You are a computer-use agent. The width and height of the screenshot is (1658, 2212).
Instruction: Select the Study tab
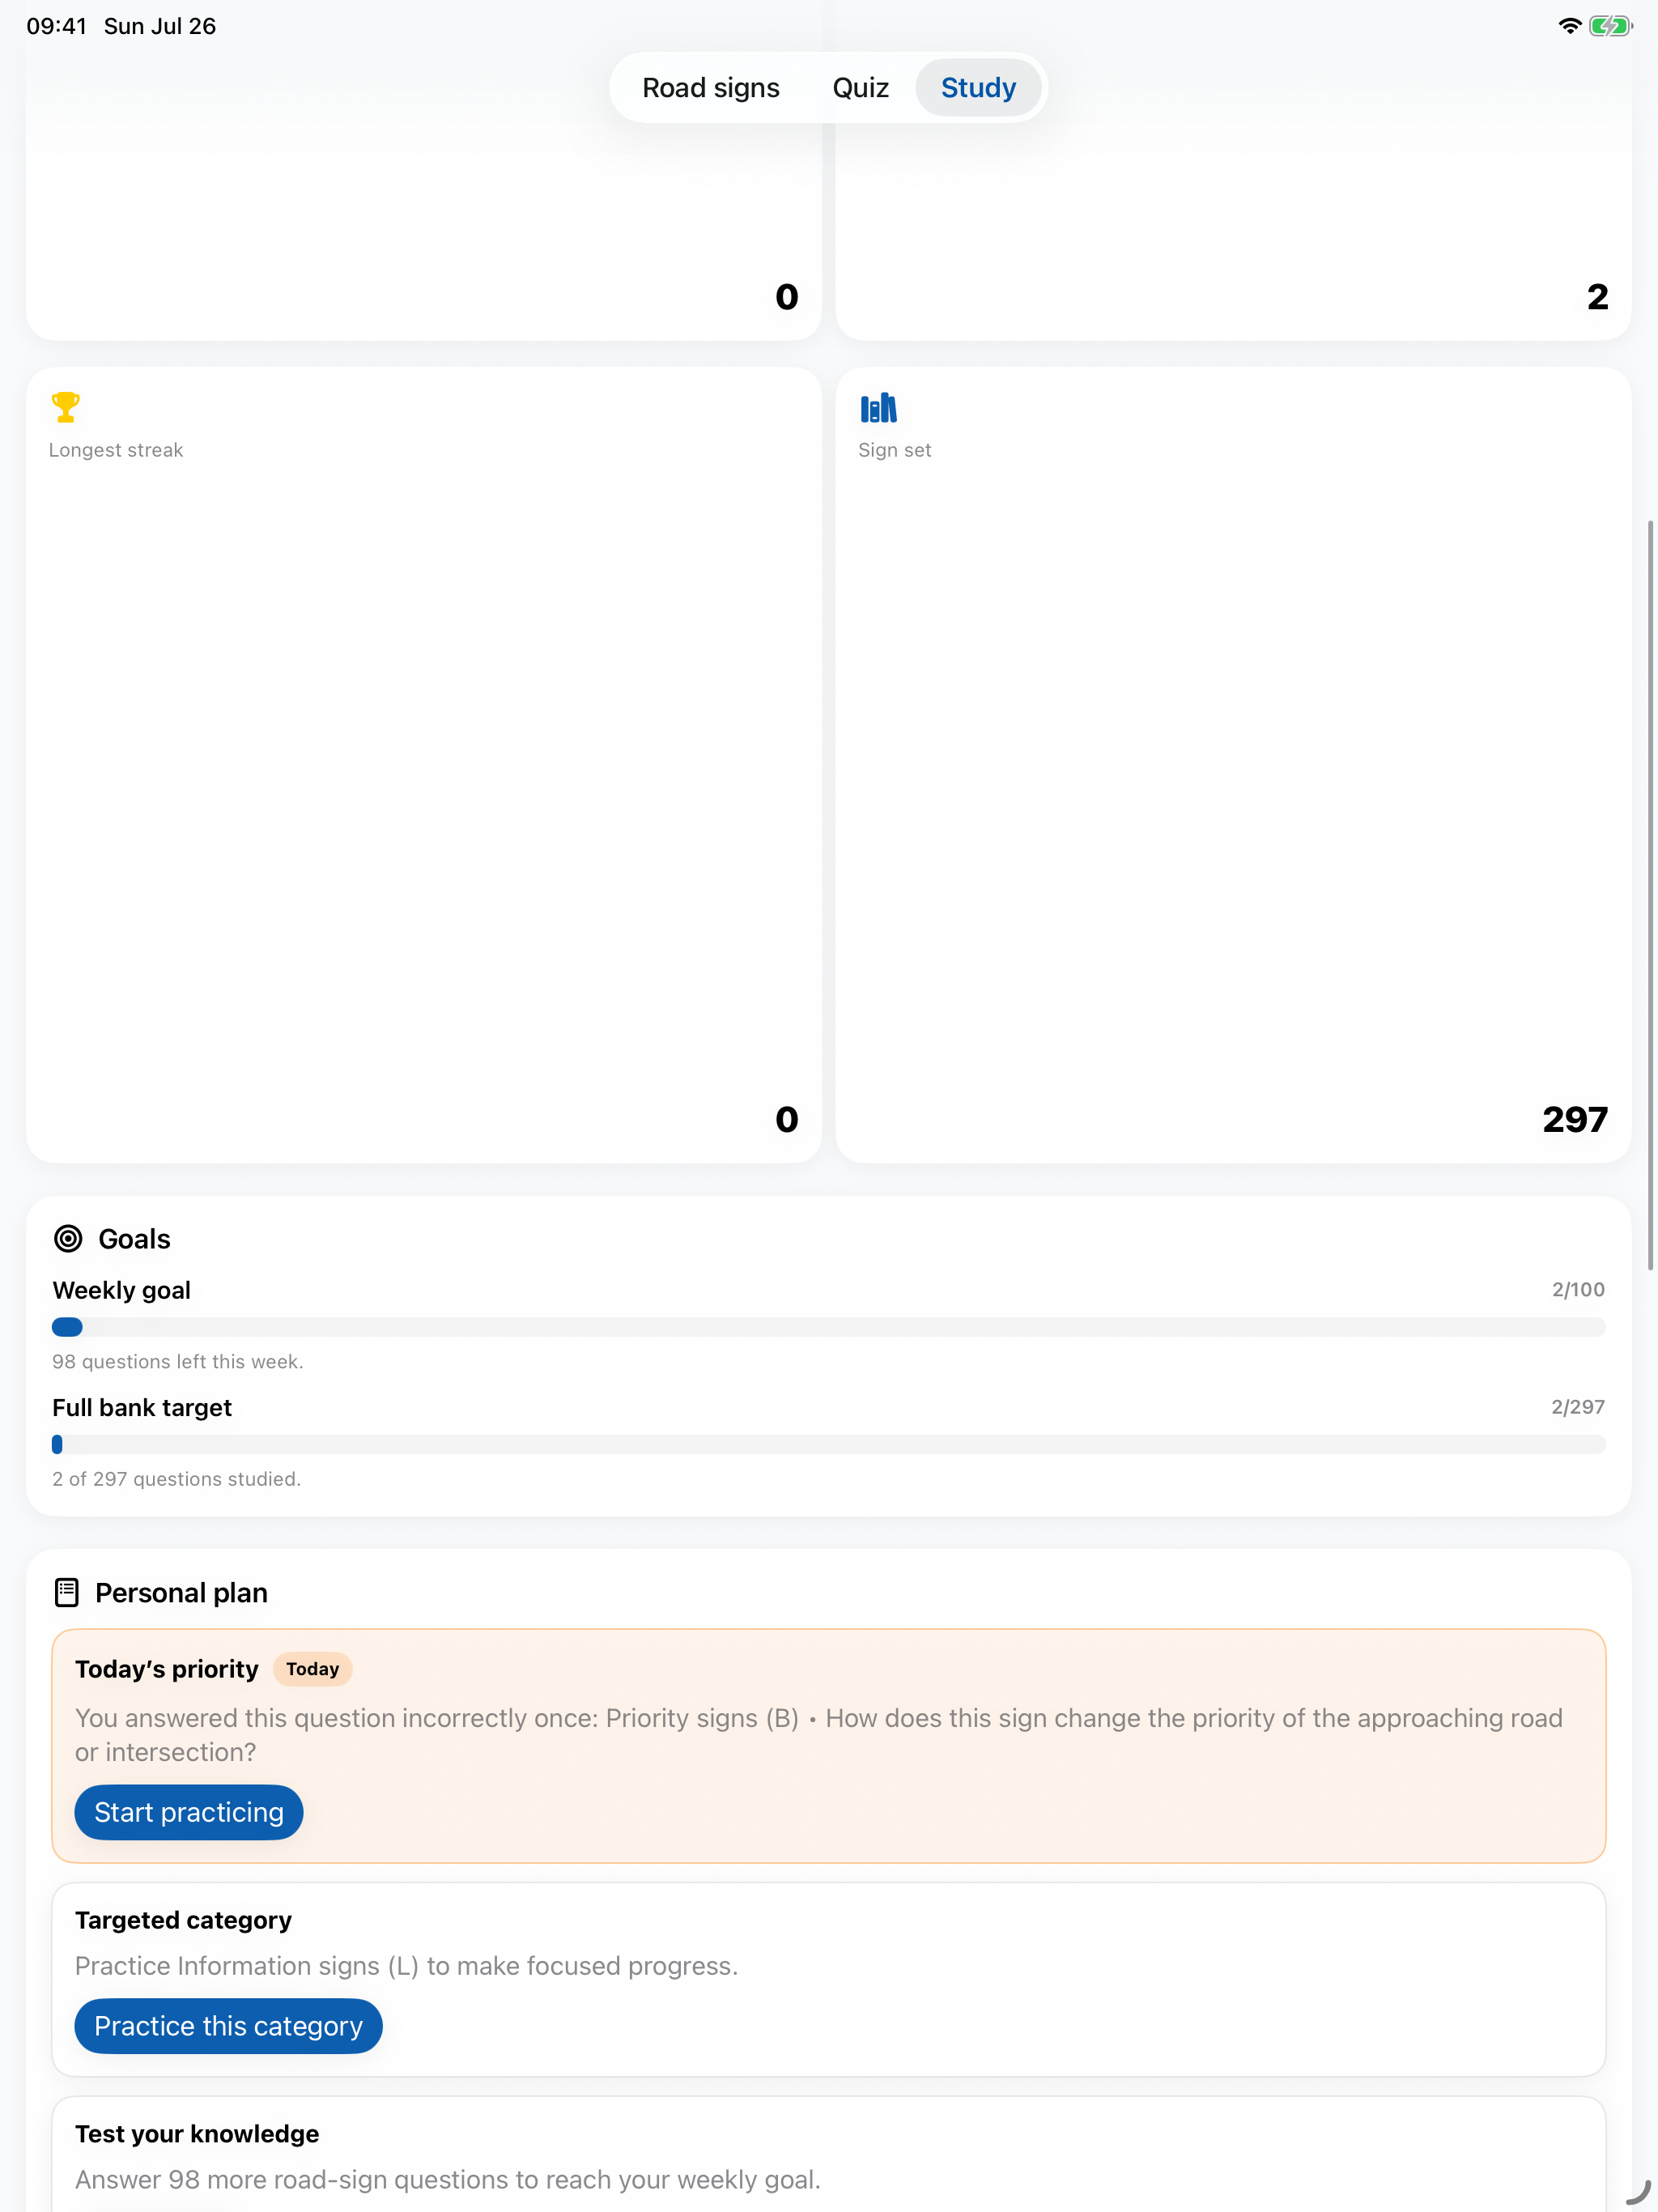click(x=978, y=88)
